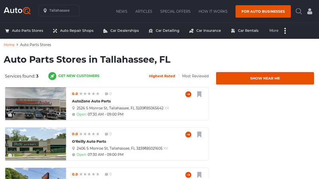Sort results by Highest Rated

[x=162, y=76]
